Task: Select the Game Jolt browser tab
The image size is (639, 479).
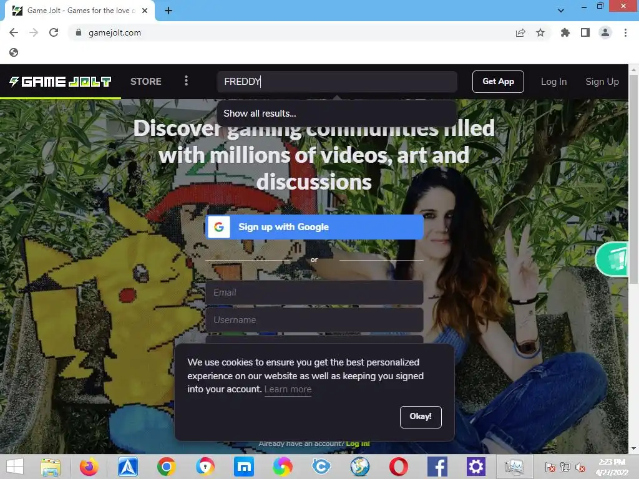Action: coord(80,11)
